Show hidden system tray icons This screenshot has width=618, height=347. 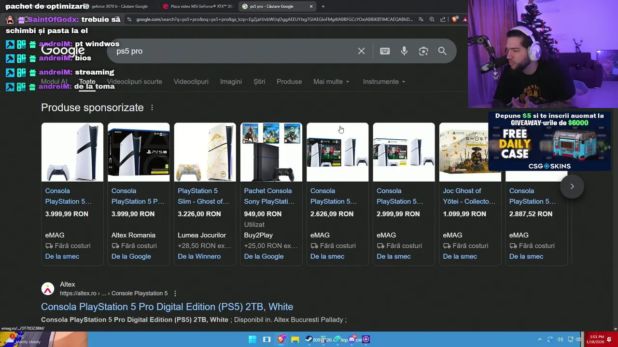click(540, 340)
